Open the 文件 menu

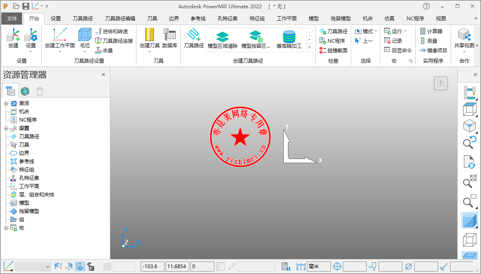click(x=12, y=18)
